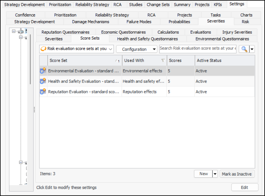Open the Injury Severities tab
265x196 pixels.
(x=237, y=32)
